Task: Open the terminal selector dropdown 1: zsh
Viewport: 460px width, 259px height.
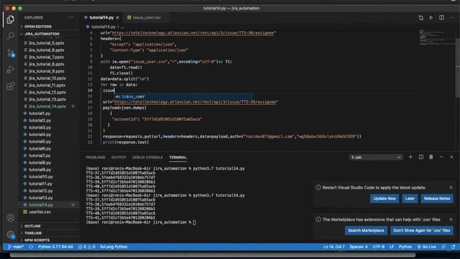Action: (x=375, y=158)
